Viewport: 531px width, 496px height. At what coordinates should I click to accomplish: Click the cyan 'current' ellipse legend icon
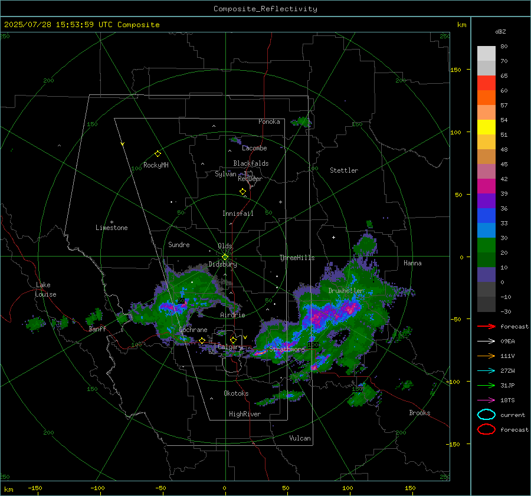[486, 415]
